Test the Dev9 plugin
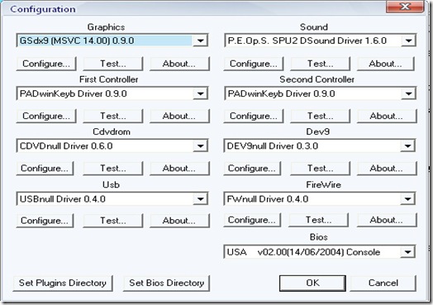The image size is (433, 305). 321,169
